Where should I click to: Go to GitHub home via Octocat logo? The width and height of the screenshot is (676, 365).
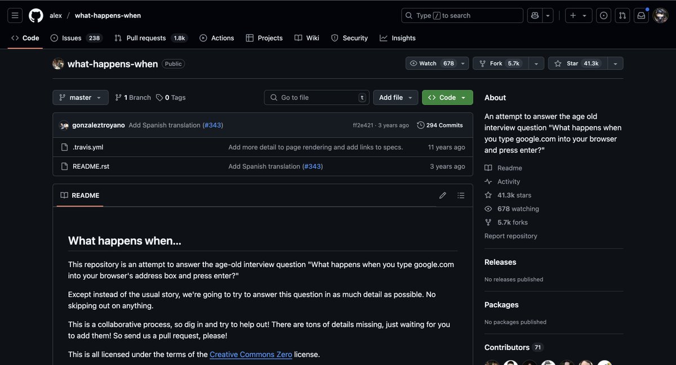coord(36,16)
